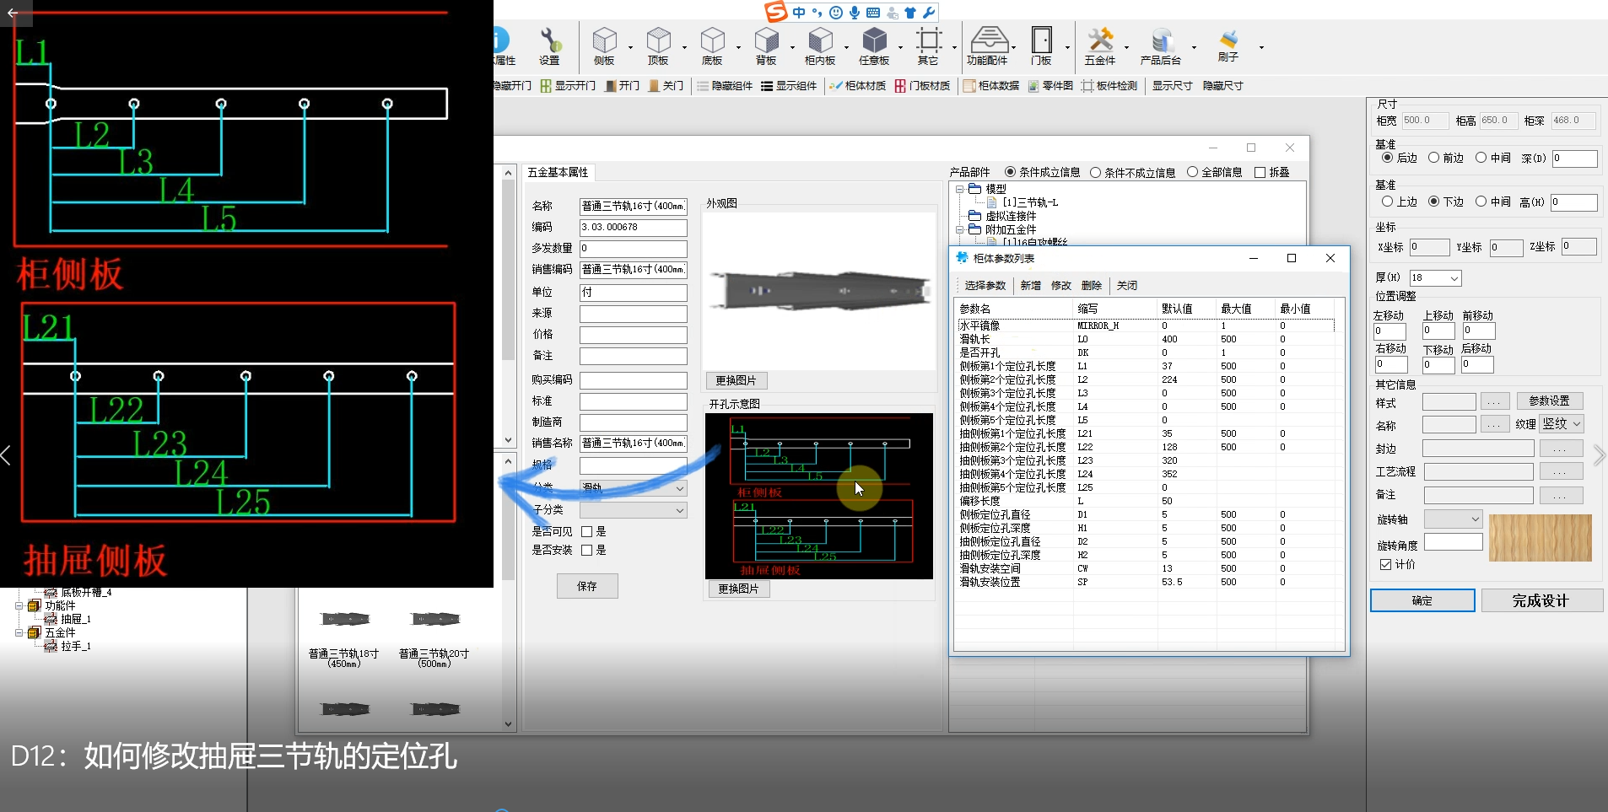Viewport: 1608px width, 812px height.
Task: Open the 设置 wrench tool
Action: click(x=549, y=46)
